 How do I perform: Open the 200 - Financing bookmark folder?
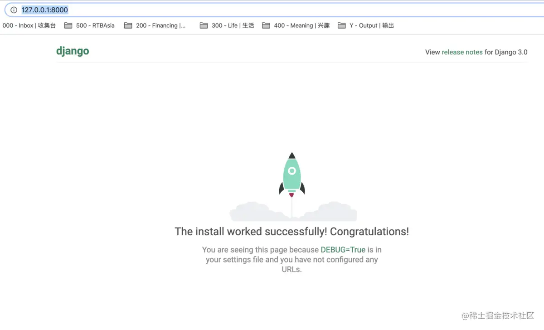click(155, 26)
